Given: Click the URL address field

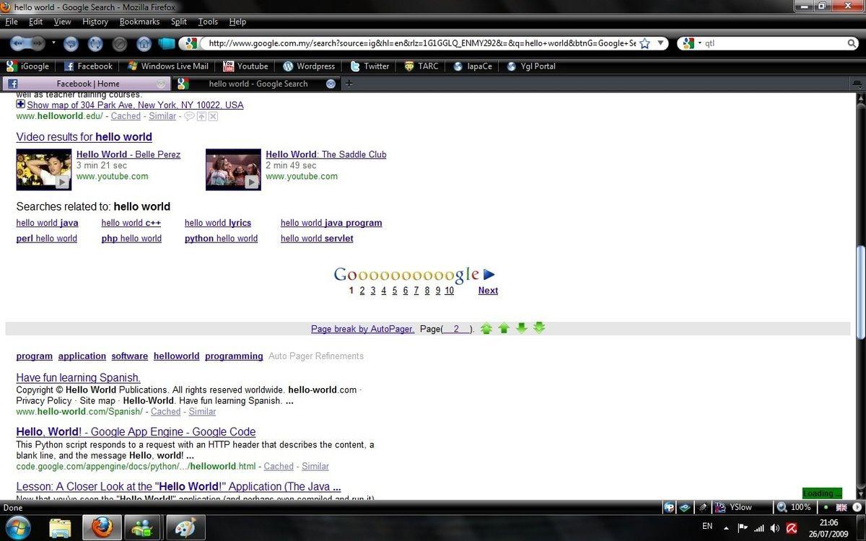Looking at the screenshot, I should (x=422, y=43).
